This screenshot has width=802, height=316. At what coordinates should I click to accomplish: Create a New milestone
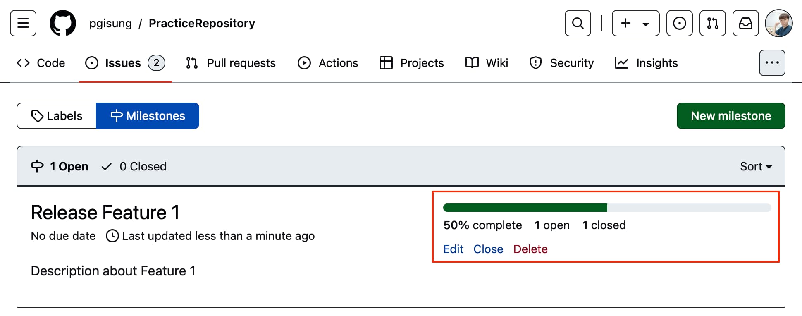tap(731, 116)
